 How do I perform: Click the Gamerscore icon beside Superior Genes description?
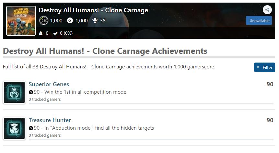(x=31, y=92)
